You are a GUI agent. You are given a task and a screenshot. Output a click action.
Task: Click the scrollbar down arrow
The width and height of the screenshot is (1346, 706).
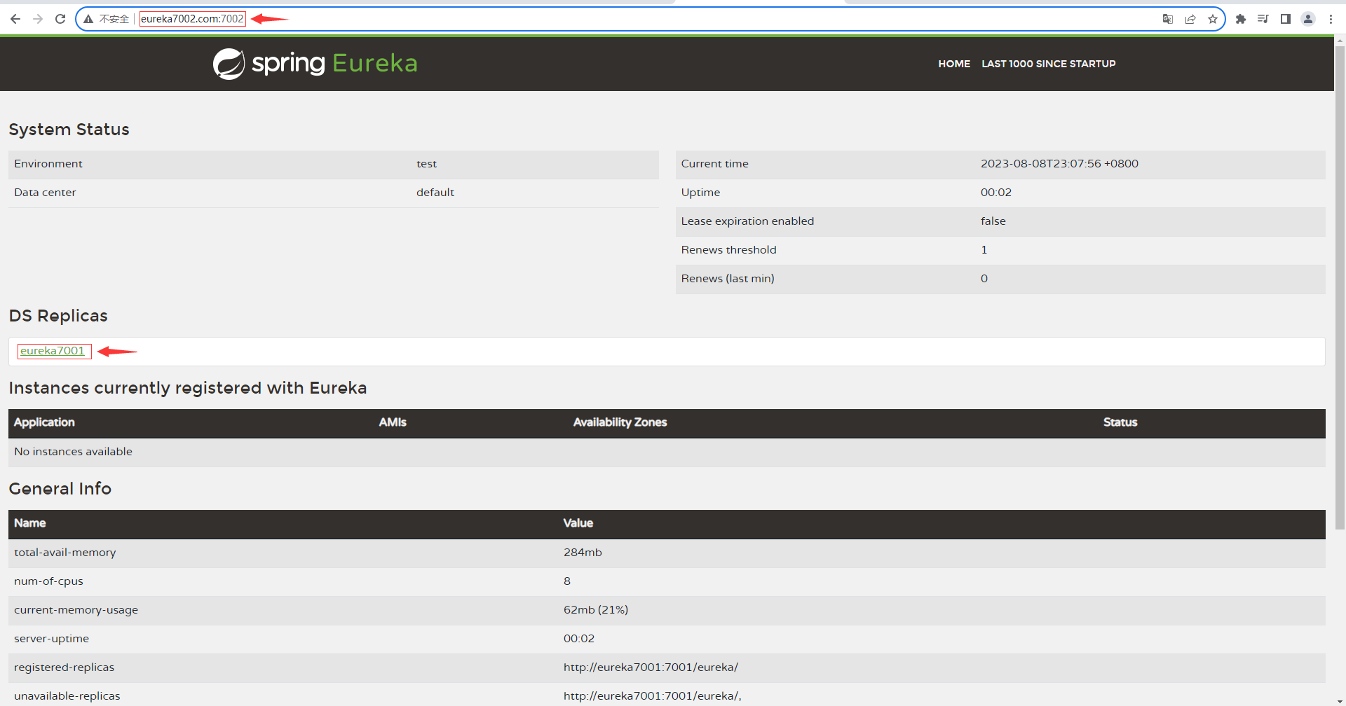click(1340, 700)
